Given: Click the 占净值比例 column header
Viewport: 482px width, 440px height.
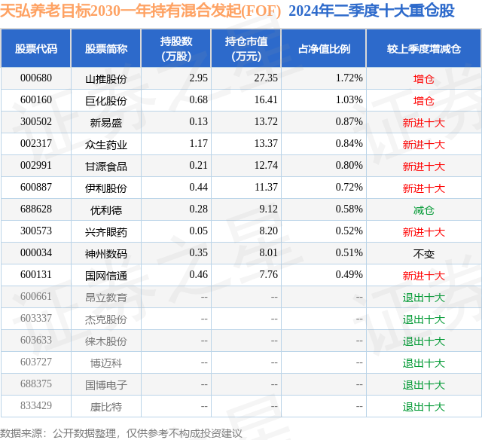Looking at the screenshot, I should click(x=324, y=48).
